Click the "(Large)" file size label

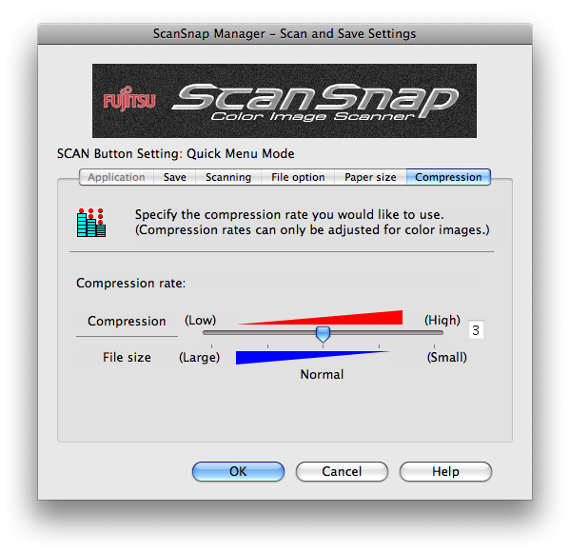tap(199, 358)
